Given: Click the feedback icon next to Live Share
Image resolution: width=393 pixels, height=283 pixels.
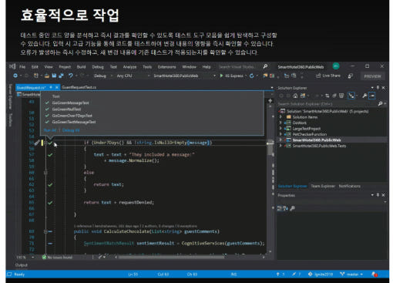Looking at the screenshot, I should coord(350,76).
